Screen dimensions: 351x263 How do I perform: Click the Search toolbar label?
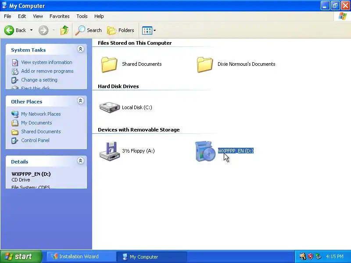coord(94,30)
